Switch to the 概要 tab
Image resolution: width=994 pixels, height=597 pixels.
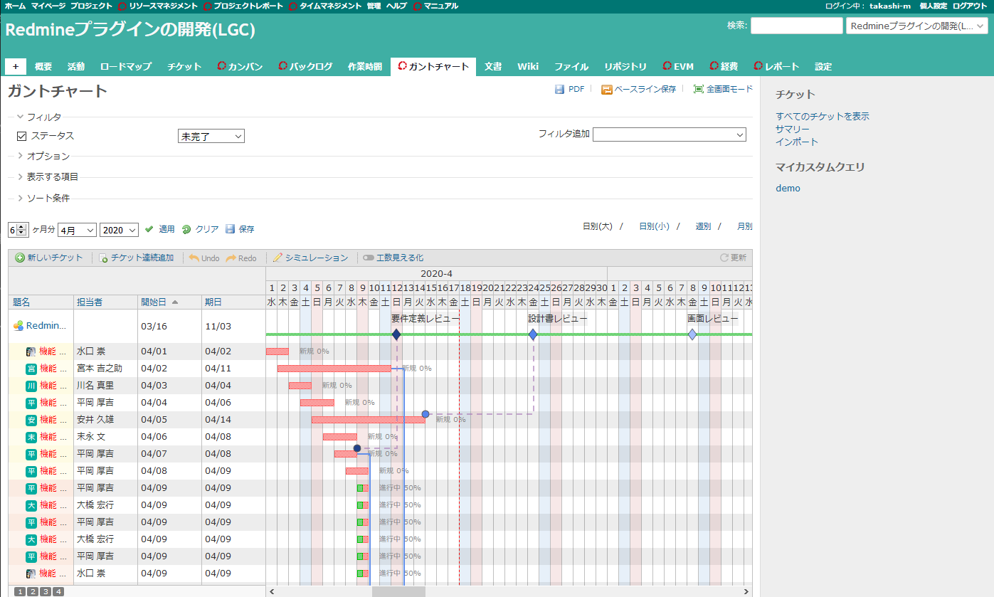pos(43,66)
